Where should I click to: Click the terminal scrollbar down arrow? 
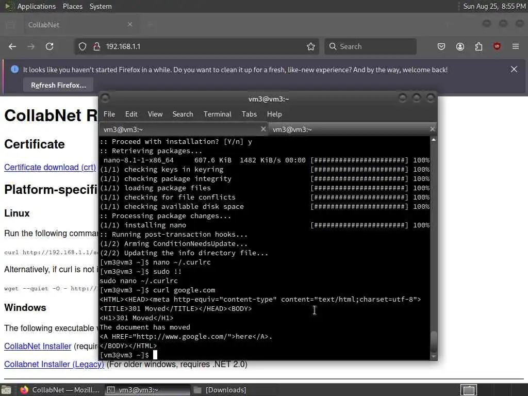[x=434, y=356]
